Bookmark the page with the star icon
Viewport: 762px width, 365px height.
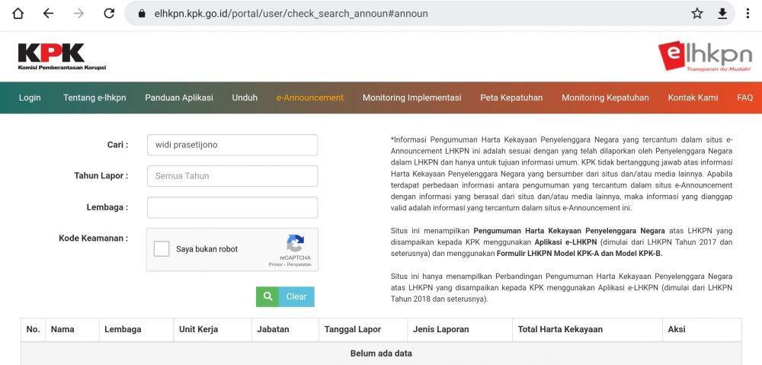(697, 13)
